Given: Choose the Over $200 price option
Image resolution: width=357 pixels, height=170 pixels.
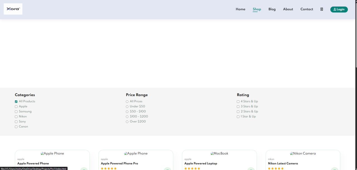Looking at the screenshot, I should pos(127,122).
